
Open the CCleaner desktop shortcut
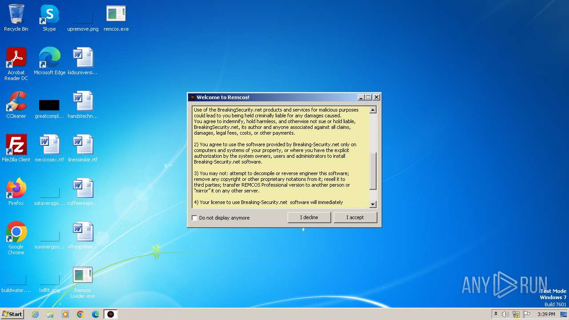pyautogui.click(x=16, y=105)
